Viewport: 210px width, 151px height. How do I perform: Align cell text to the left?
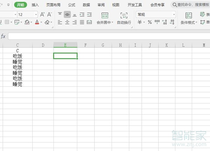[59, 22]
